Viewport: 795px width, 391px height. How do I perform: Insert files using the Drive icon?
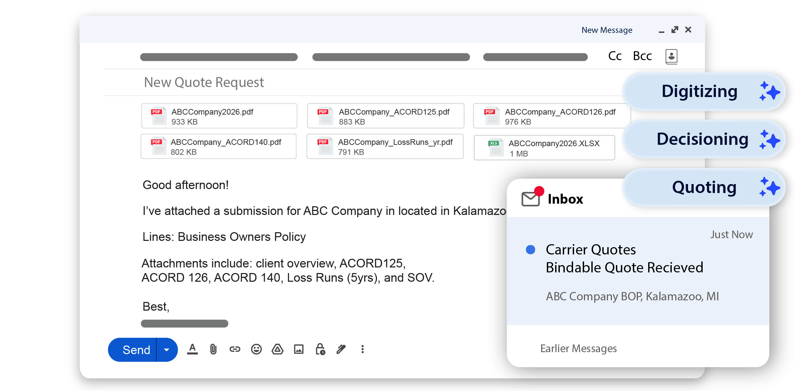coord(277,349)
